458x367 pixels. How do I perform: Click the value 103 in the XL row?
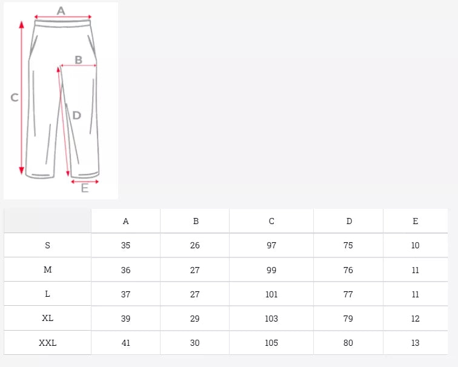click(x=271, y=319)
